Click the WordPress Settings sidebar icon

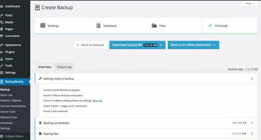(x=1, y=73)
